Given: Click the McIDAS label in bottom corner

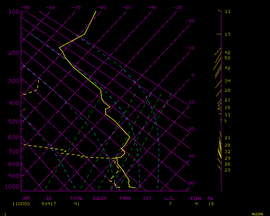Looking at the screenshot, I should [258, 214].
